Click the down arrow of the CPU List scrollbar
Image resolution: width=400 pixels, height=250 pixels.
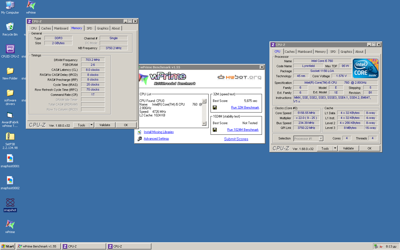204,124
